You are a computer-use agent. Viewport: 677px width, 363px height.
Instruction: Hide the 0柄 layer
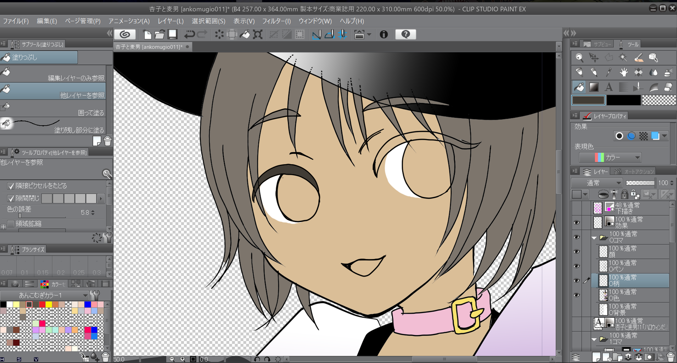(577, 280)
